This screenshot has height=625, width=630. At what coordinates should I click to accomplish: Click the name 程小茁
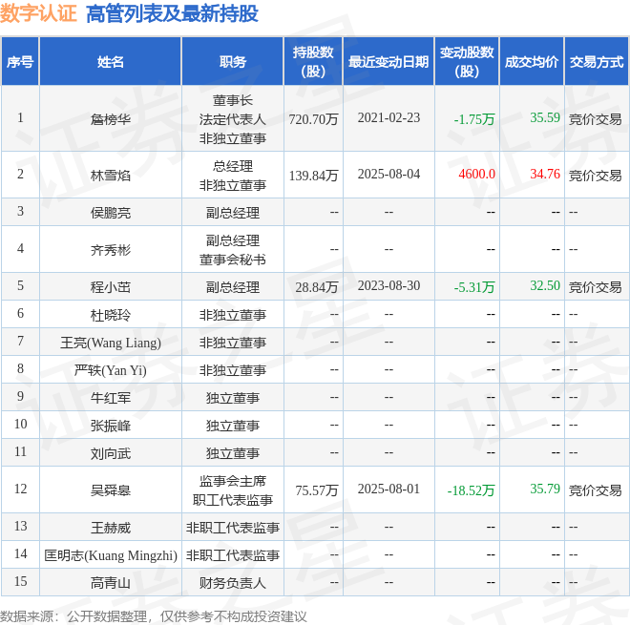coord(111,287)
